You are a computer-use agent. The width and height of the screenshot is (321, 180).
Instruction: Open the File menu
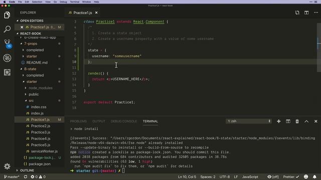click(x=20, y=2)
